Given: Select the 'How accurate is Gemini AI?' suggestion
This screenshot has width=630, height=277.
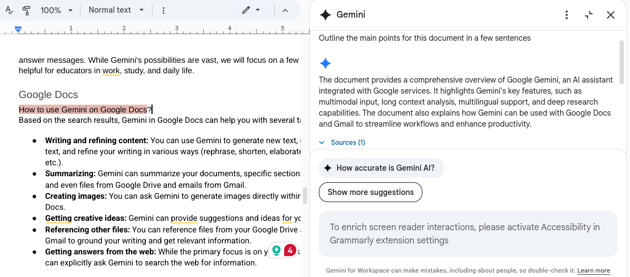Looking at the screenshot, I should 381,168.
